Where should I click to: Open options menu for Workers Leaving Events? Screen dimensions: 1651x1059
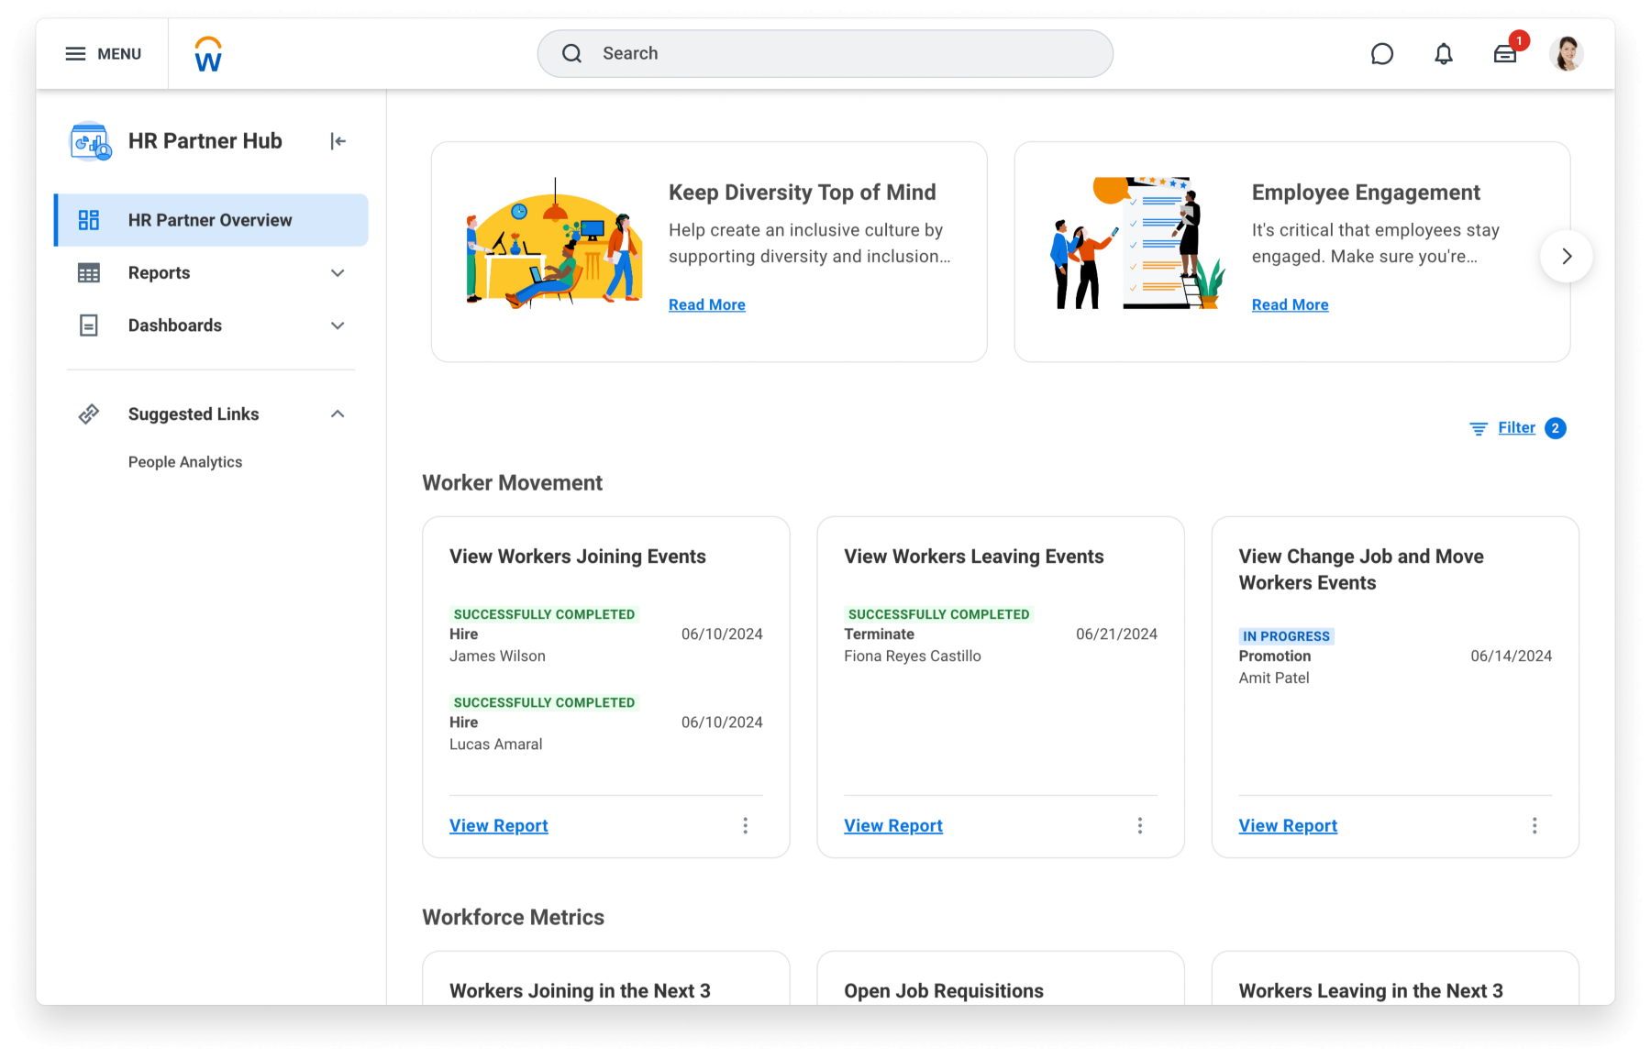(x=1139, y=826)
